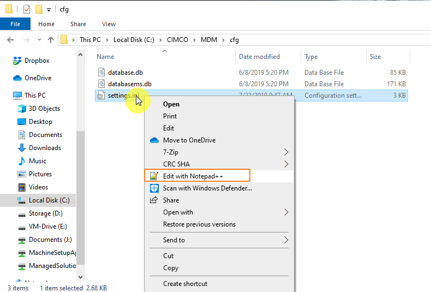Click the OneDrive cloud icon in sidebar
The image size is (431, 292).
pos(17,78)
